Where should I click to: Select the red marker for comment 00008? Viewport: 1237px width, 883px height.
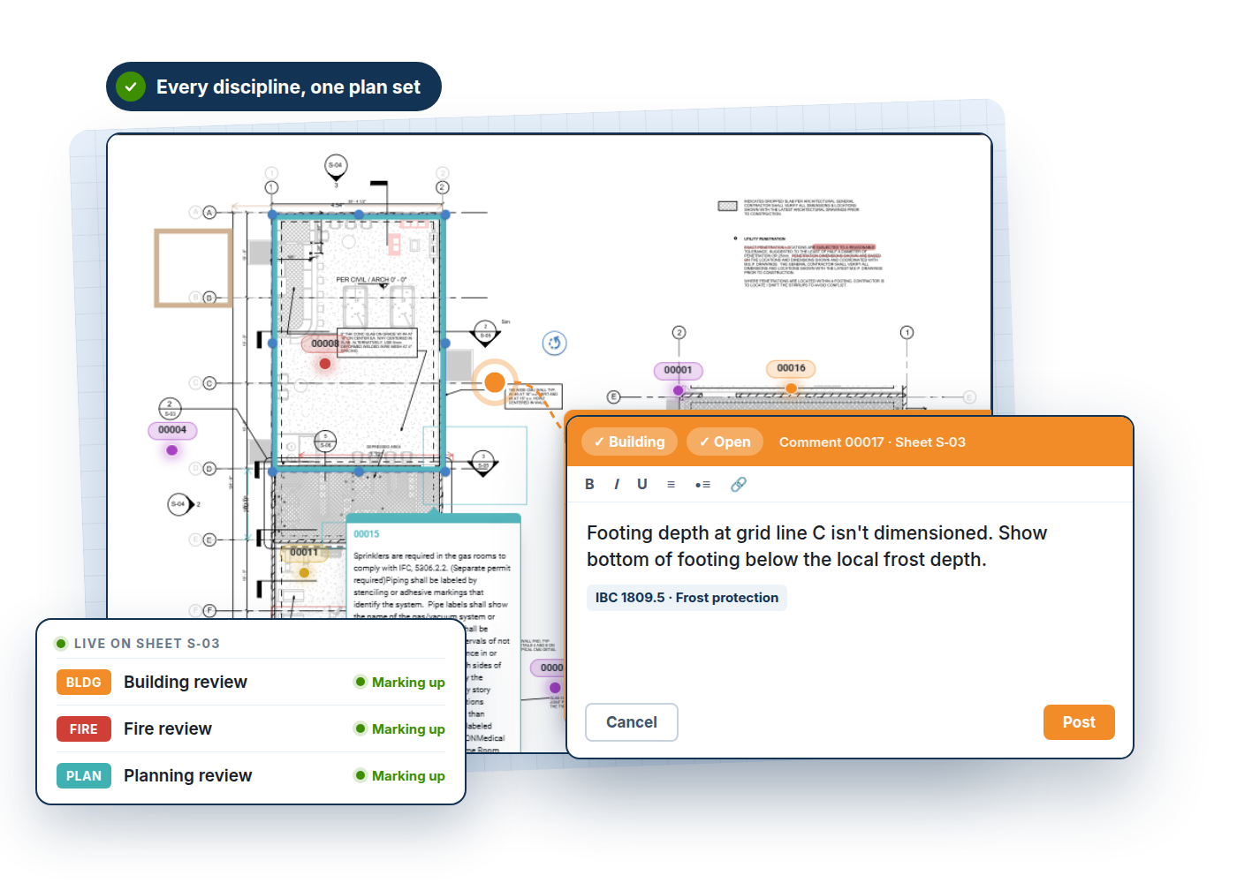point(325,364)
